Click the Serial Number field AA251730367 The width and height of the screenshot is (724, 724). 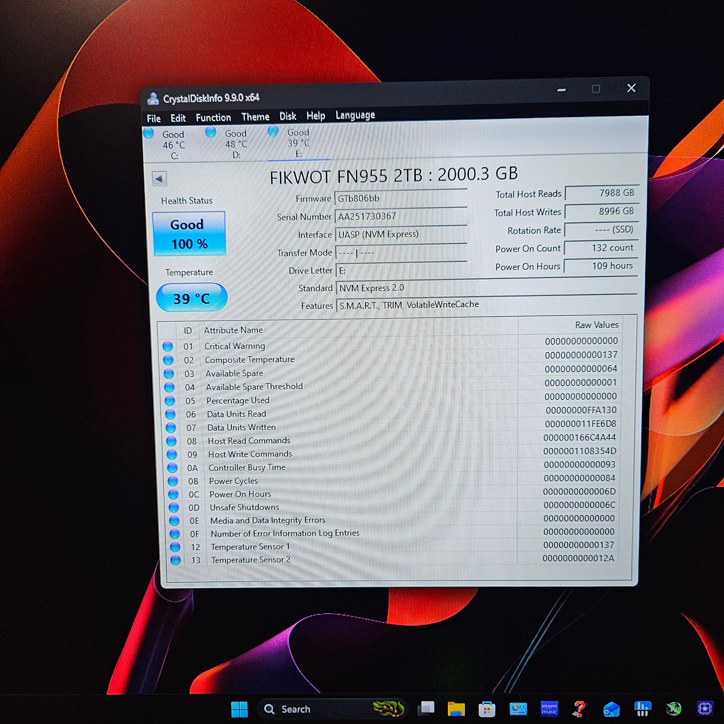[400, 216]
